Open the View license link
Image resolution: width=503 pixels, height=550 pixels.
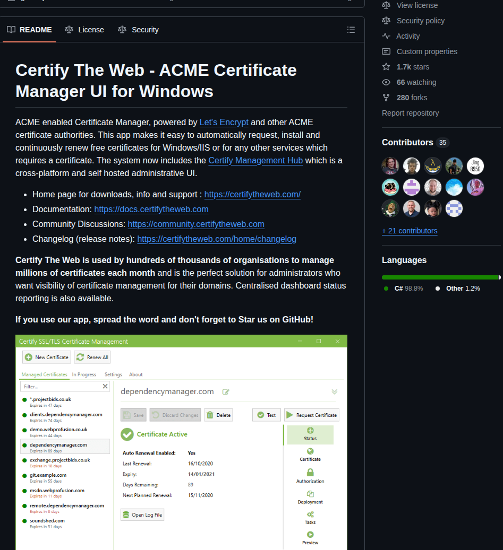point(417,5)
